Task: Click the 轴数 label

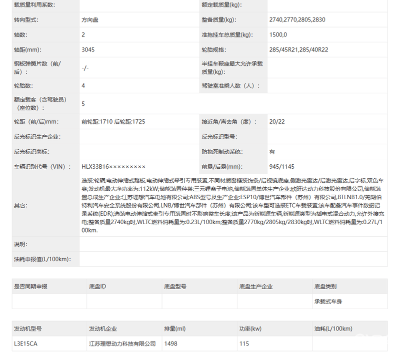Action: tap(20, 35)
